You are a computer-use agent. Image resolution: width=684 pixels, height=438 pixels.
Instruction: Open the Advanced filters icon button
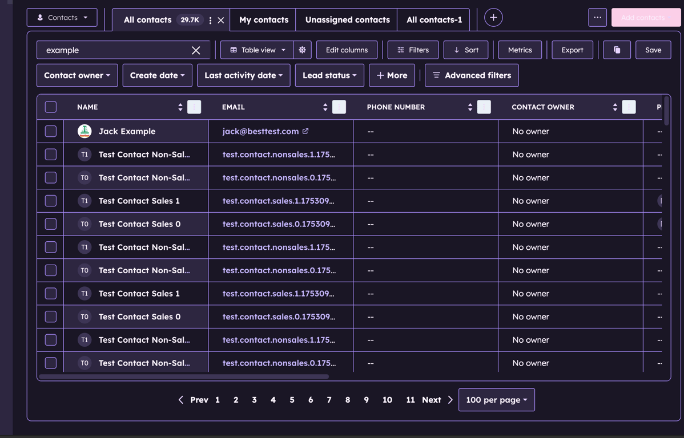pyautogui.click(x=436, y=75)
